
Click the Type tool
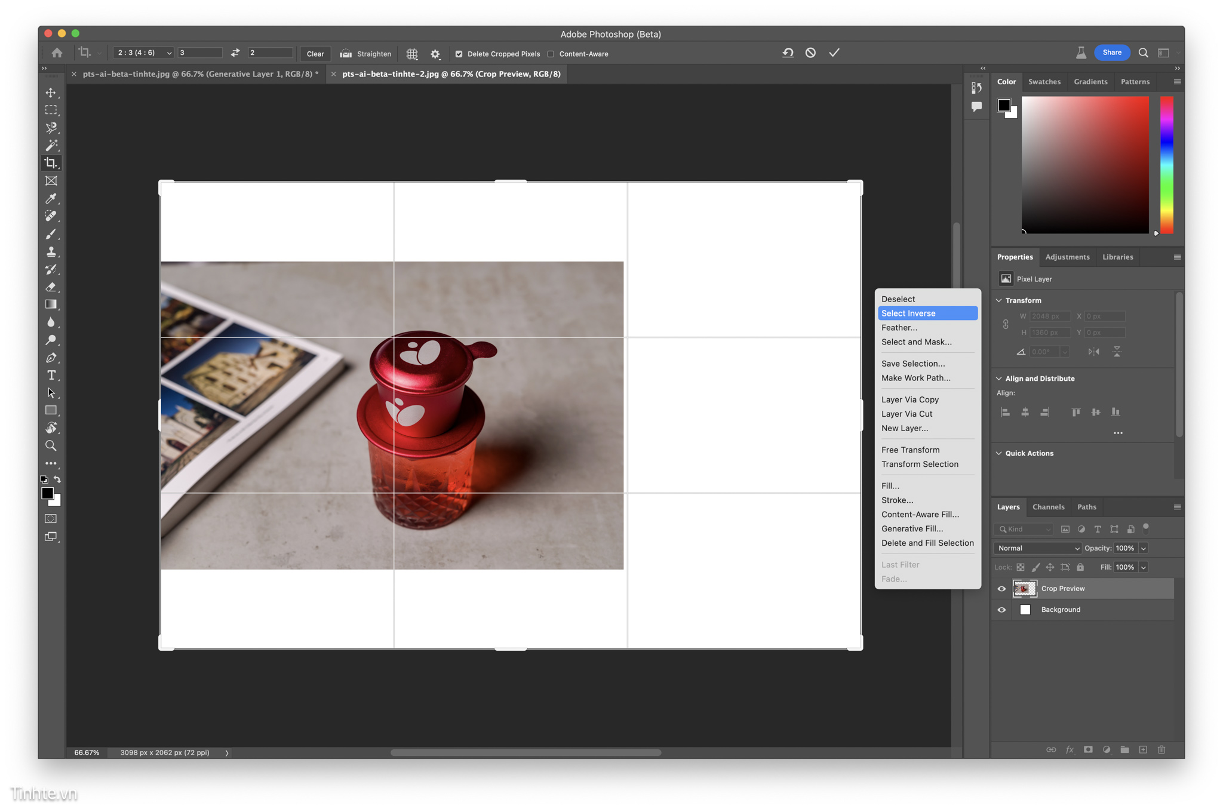[x=51, y=375]
